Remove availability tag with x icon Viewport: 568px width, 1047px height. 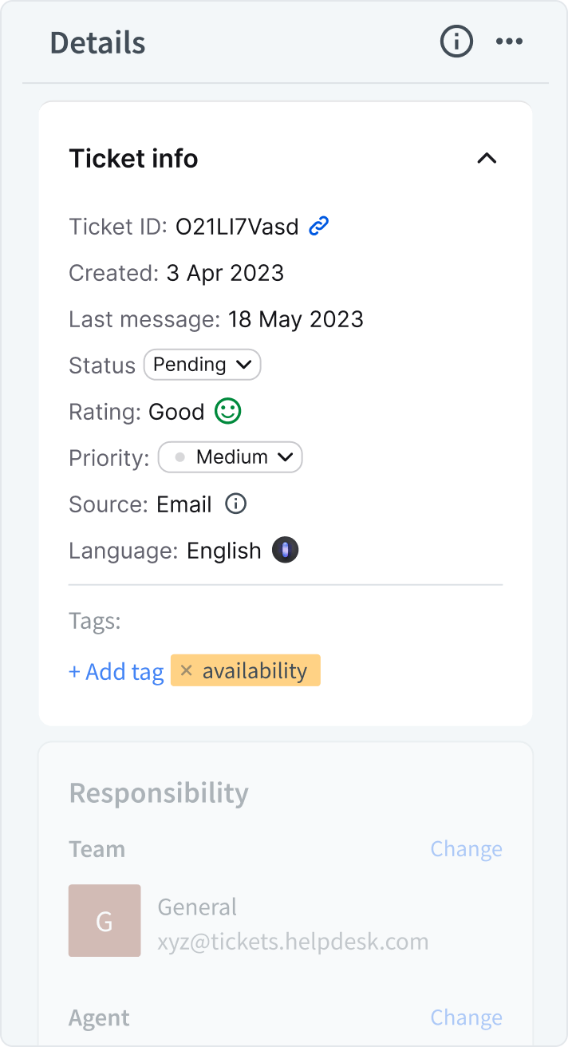point(186,670)
